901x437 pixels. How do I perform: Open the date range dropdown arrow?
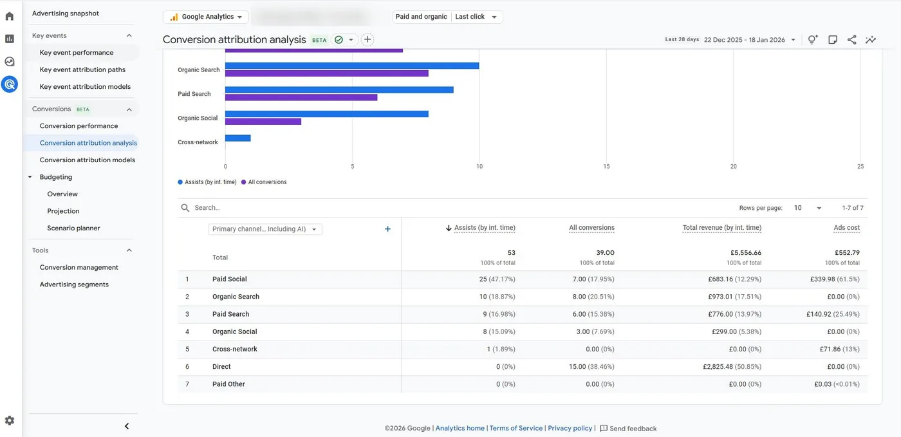(794, 40)
